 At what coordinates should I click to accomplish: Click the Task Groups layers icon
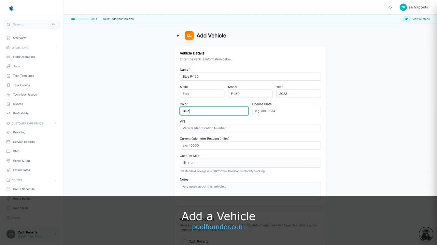point(9,85)
